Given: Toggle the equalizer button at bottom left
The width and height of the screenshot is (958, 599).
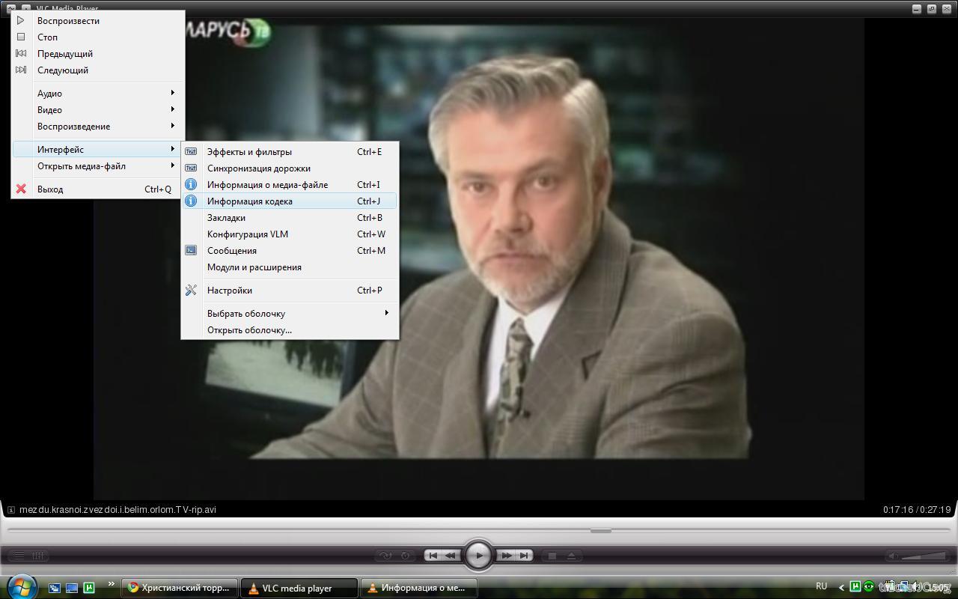Looking at the screenshot, I should tap(38, 556).
